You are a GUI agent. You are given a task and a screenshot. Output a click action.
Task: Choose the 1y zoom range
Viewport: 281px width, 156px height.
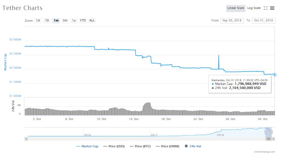pyautogui.click(x=74, y=20)
